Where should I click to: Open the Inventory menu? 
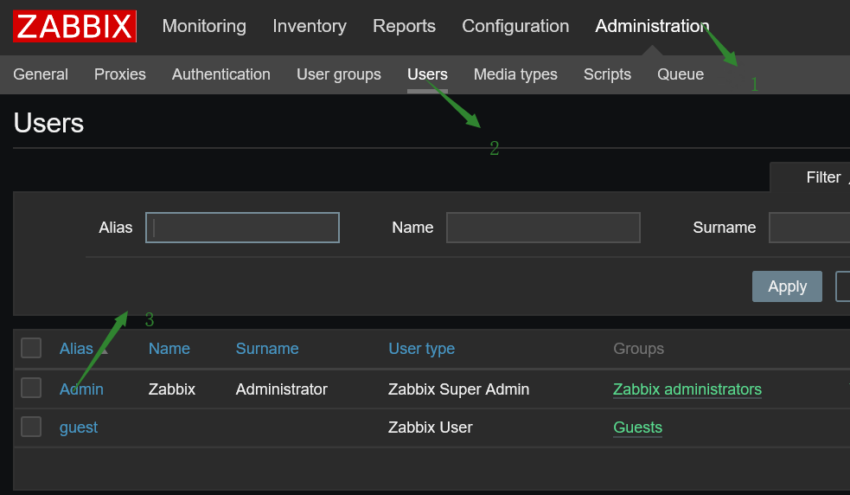[x=310, y=27]
